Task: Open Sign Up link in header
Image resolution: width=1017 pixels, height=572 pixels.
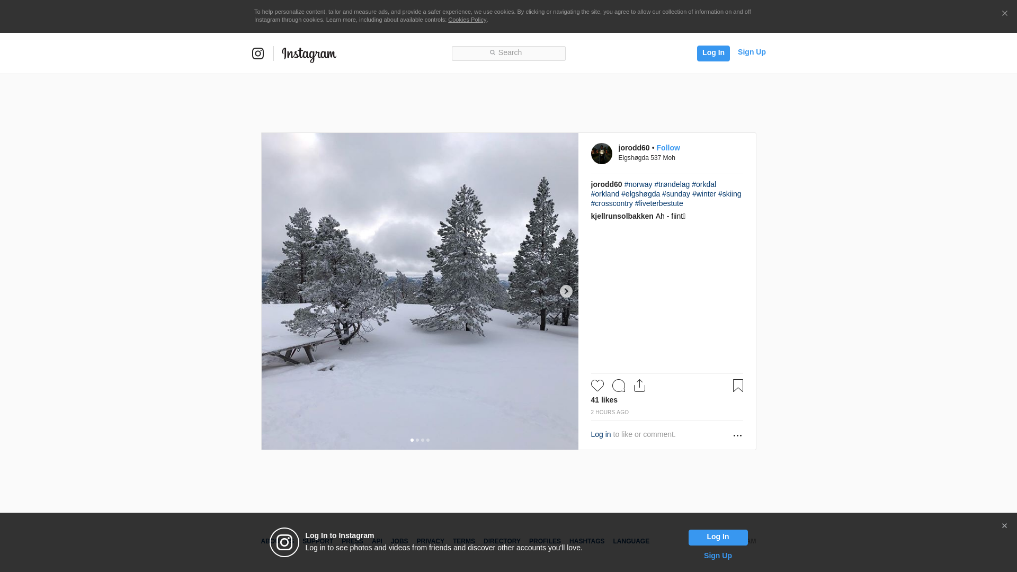Action: [751, 52]
